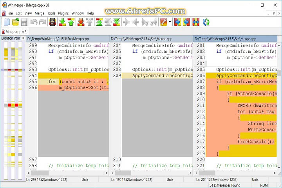Click line 215 'WriteConsol' text

[x=262, y=130]
